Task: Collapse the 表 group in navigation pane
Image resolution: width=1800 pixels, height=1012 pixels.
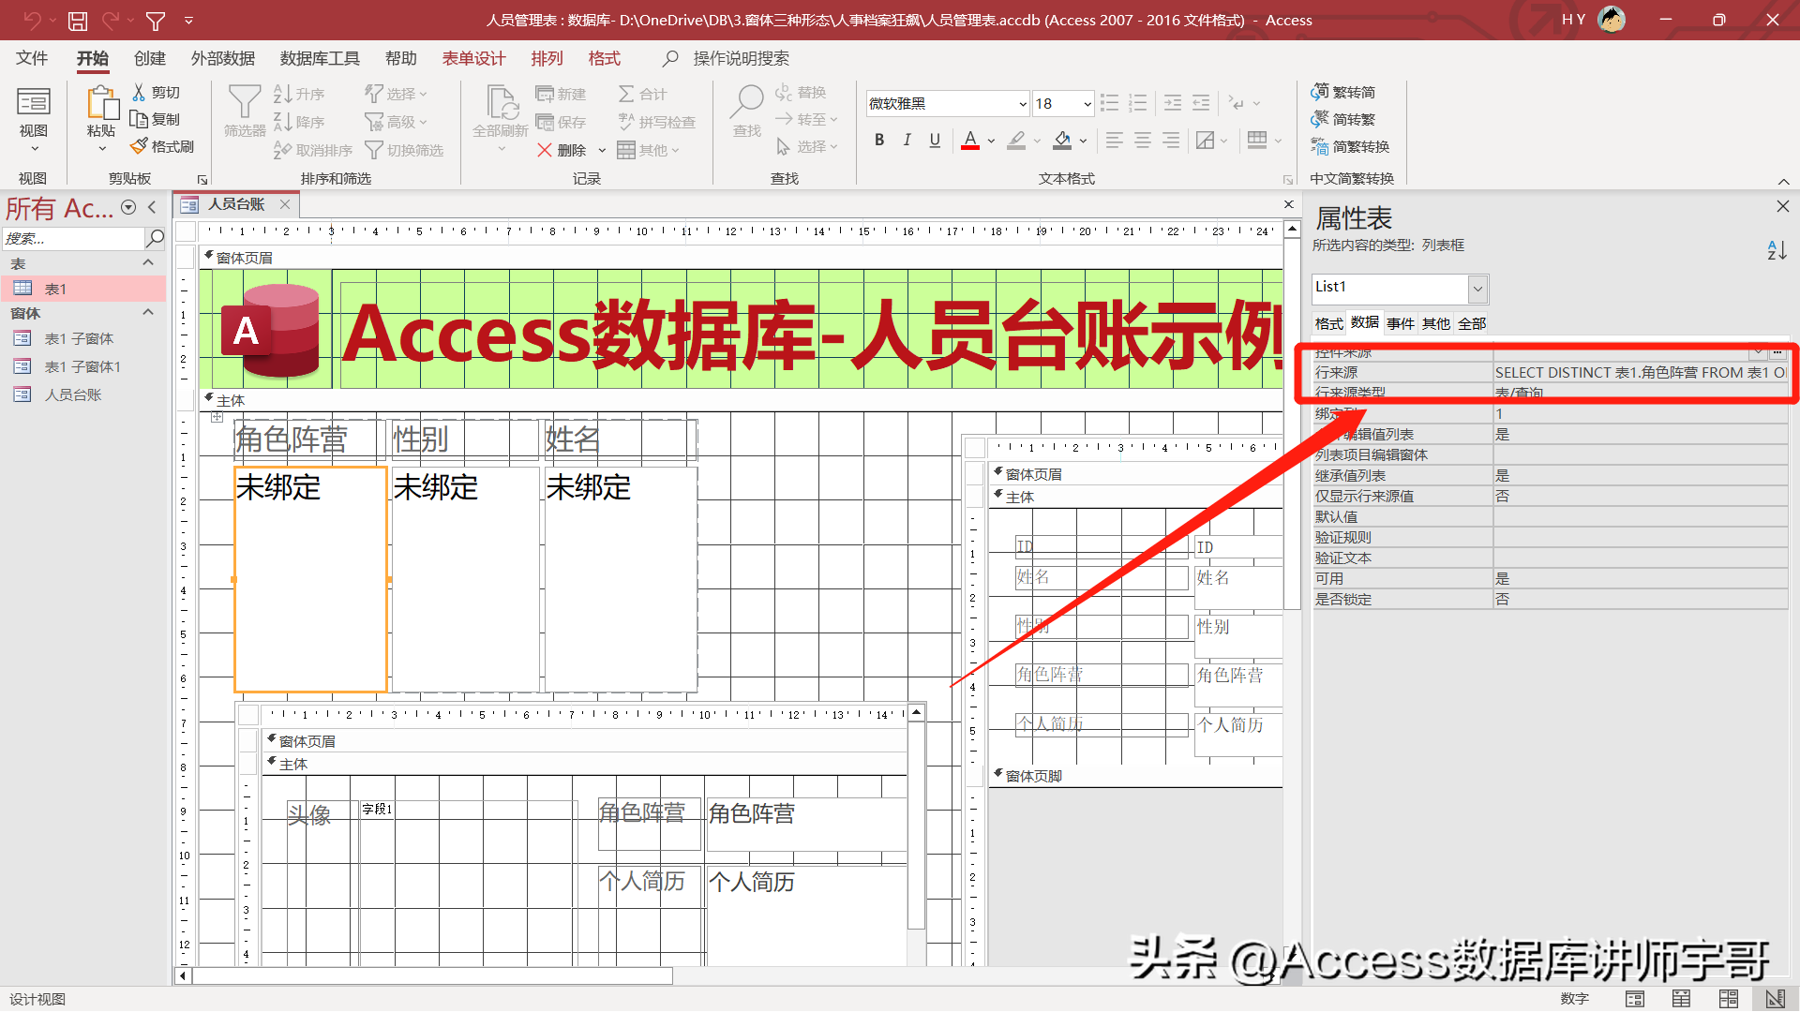Action: pos(148,263)
